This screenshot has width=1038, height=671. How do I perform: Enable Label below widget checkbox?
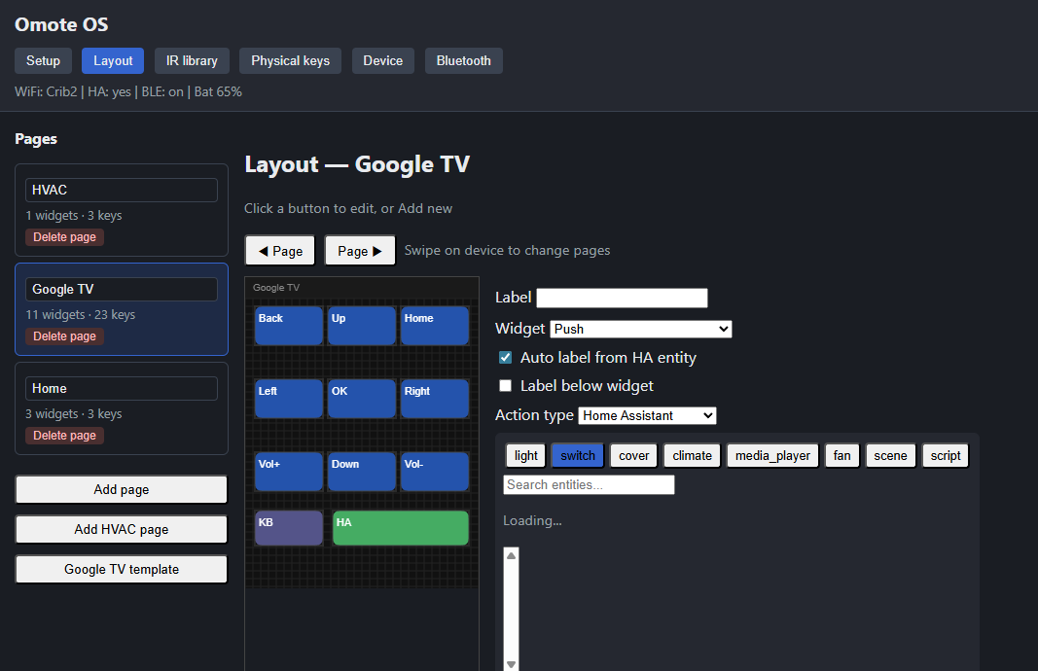(505, 386)
